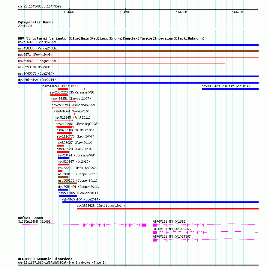
Task: Click the nsv526826 (Shaikh2009) blue gain bar
Action: tap(138, 45)
